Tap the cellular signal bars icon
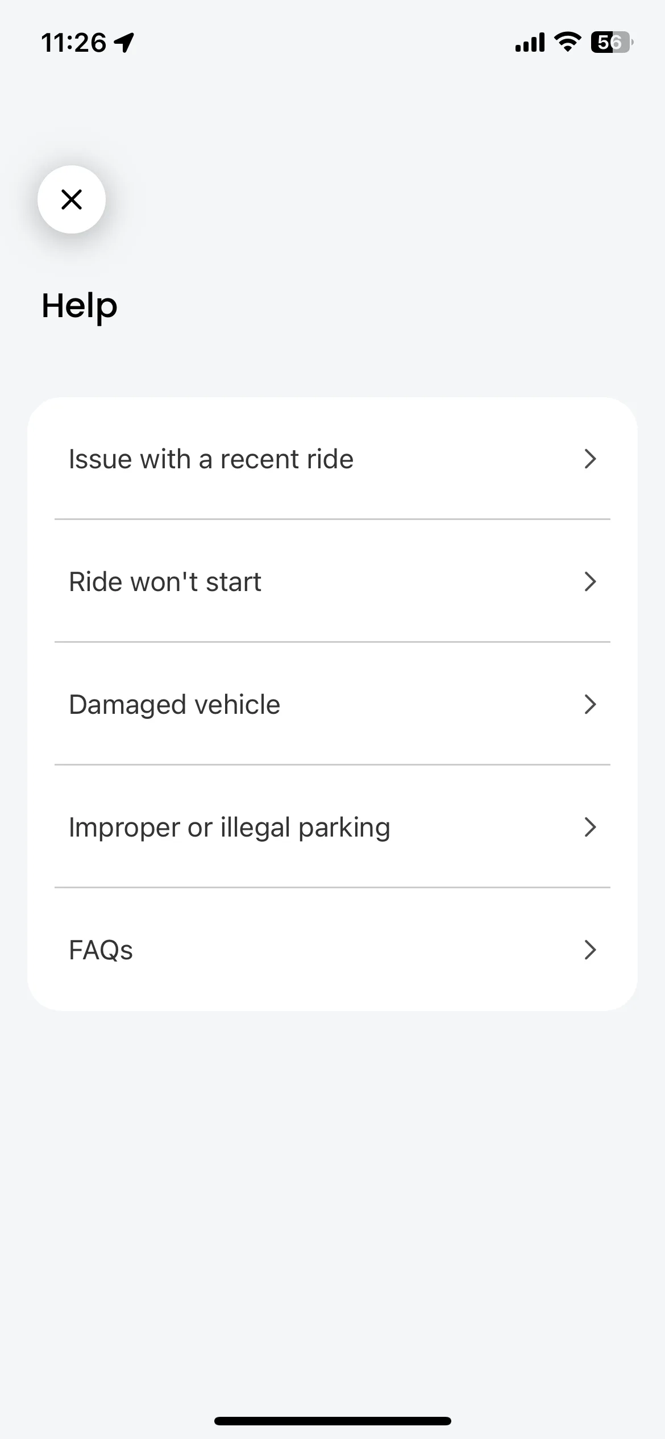 530,43
